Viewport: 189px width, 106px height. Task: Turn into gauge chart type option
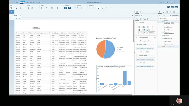[x=145, y=33]
